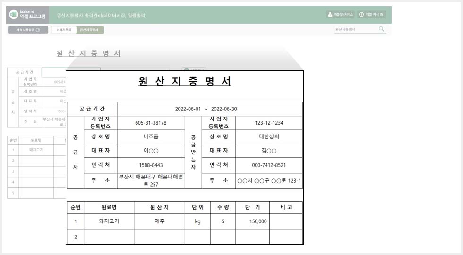Click recipient registration number 123-12-1234
Screen dimensions: 463x255
pos(269,123)
